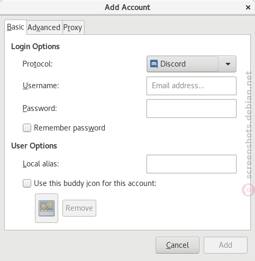This screenshot has width=255, height=261.
Task: Click into the Password field
Action: (192, 109)
